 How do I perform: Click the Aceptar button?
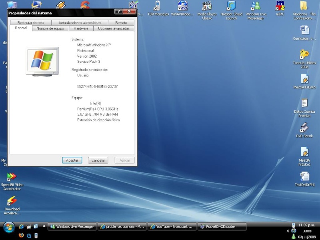click(72, 160)
